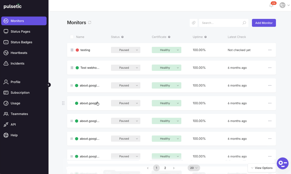
Task: Open the three-dot menu for testing monitor
Action: (x=270, y=50)
